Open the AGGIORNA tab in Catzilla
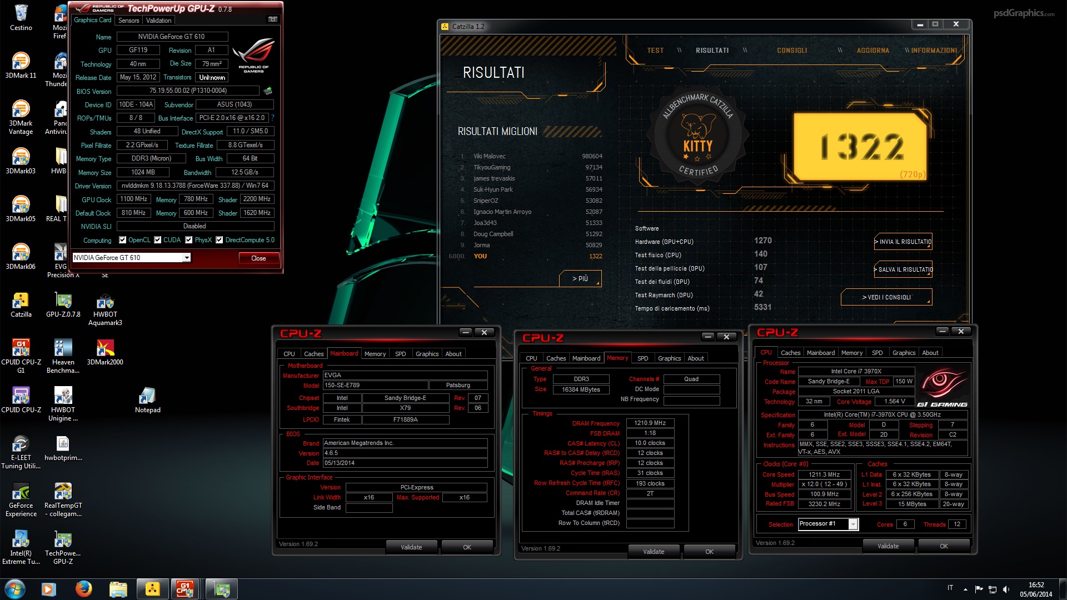Viewport: 1067px width, 600px height. pyautogui.click(x=872, y=51)
